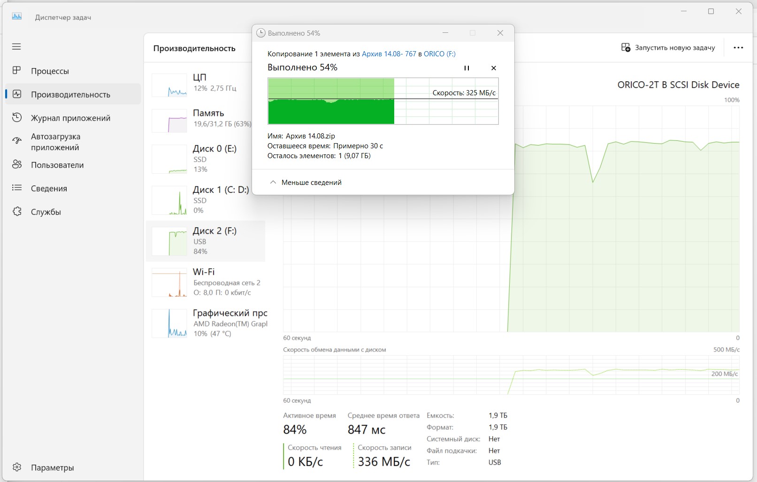Screen dimensions: 757x482
Task: Click the Скорость записи 336 МБ/с value
Action: click(x=384, y=462)
